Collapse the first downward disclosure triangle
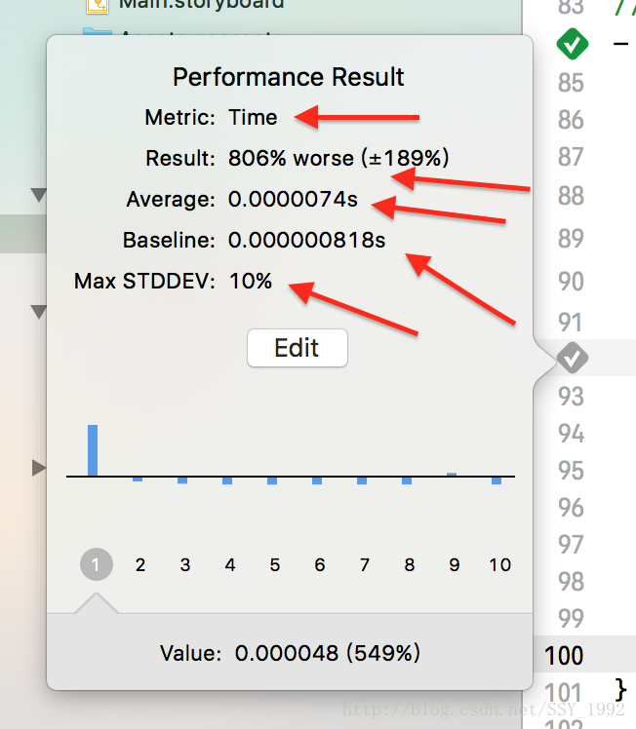 39,195
